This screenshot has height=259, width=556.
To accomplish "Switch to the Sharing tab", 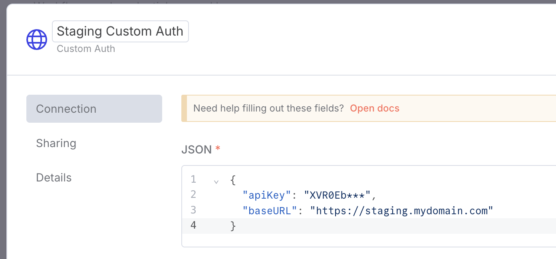I will (x=56, y=143).
